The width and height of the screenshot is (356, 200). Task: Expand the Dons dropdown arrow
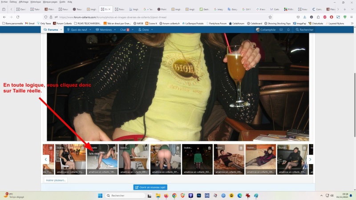(152, 30)
